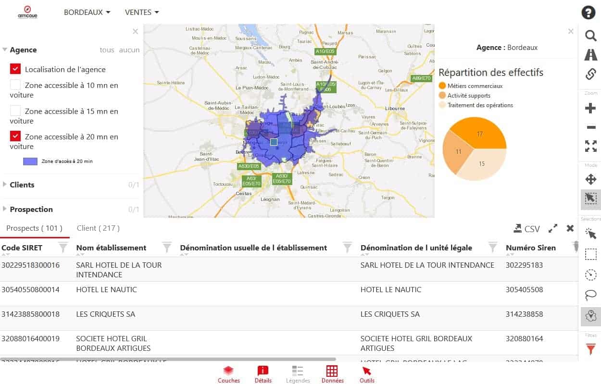Disable Zone accessible à 20 mn checkbox
This screenshot has height=384, width=601.
(x=15, y=136)
